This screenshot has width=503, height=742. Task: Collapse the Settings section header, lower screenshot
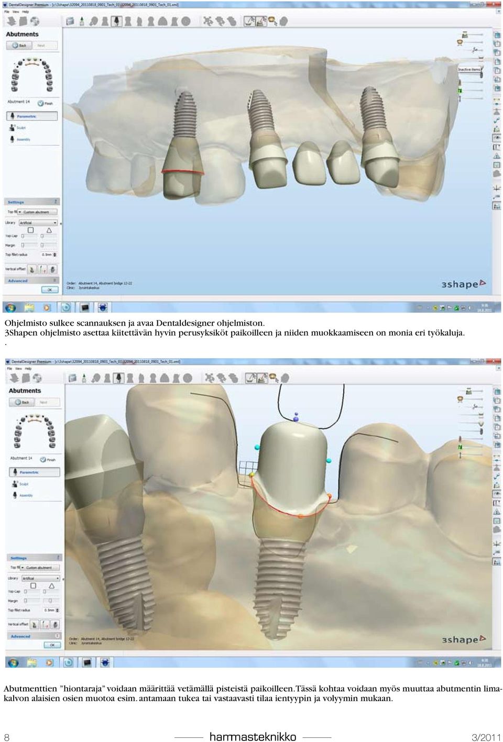tap(35, 558)
